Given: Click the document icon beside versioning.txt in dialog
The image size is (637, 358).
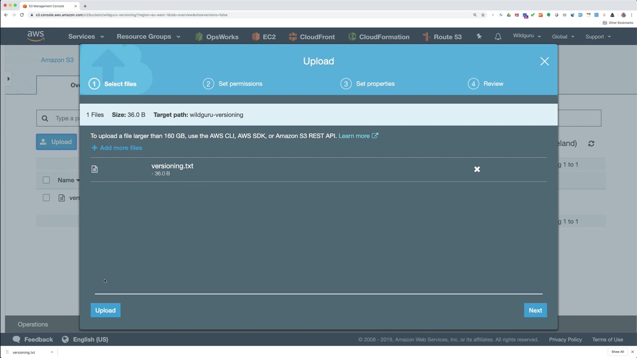Looking at the screenshot, I should pos(95,169).
